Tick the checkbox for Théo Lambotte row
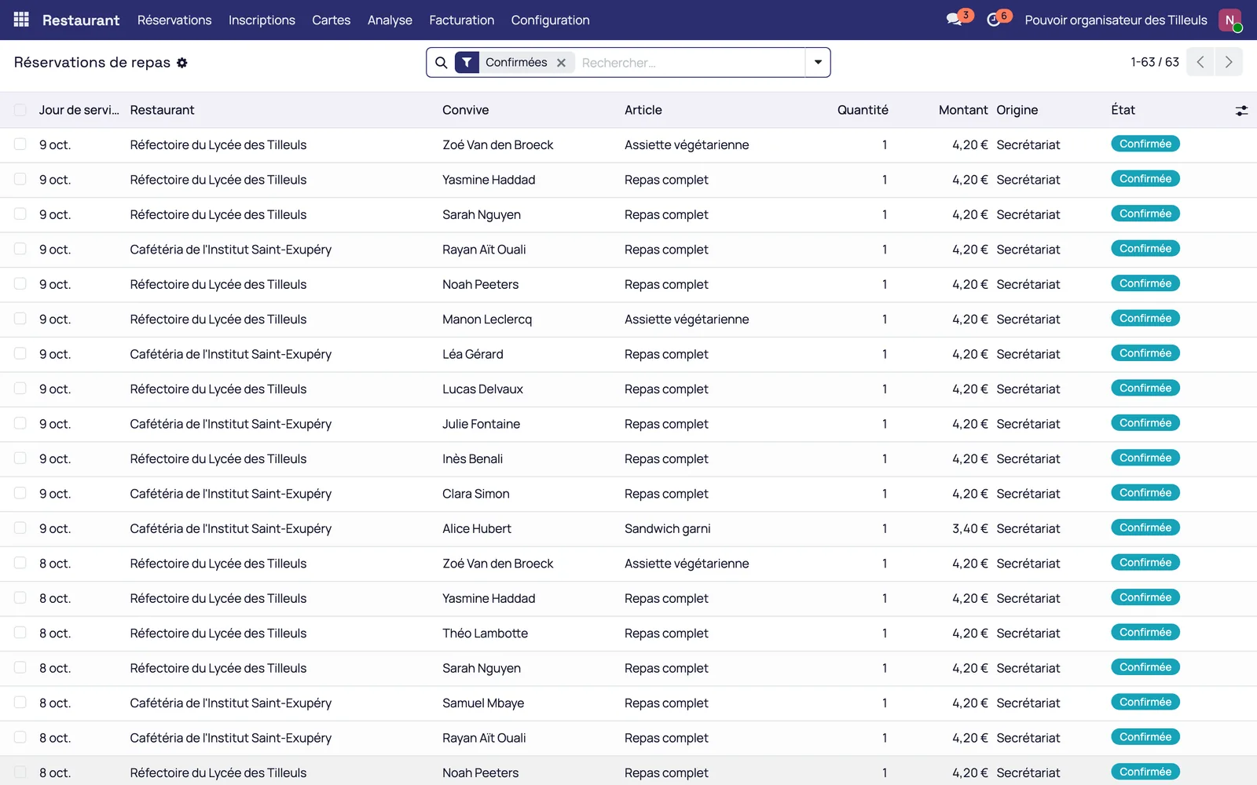1257x785 pixels. click(x=20, y=633)
